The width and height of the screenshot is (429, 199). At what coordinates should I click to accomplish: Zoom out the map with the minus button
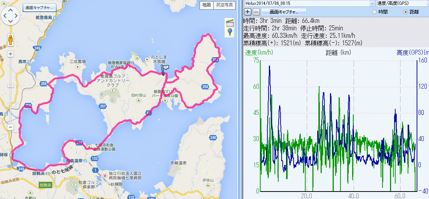coord(10,127)
